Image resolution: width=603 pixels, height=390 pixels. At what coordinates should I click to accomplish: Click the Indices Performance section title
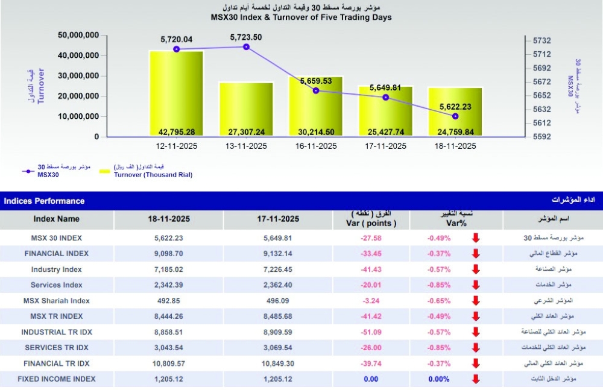pyautogui.click(x=44, y=201)
